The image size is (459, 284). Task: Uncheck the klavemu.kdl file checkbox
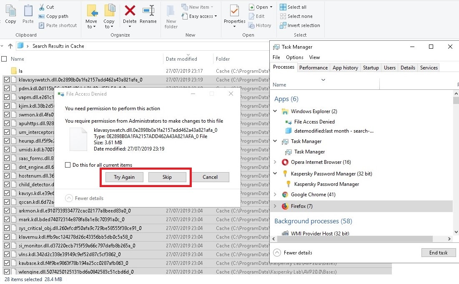[7, 237]
